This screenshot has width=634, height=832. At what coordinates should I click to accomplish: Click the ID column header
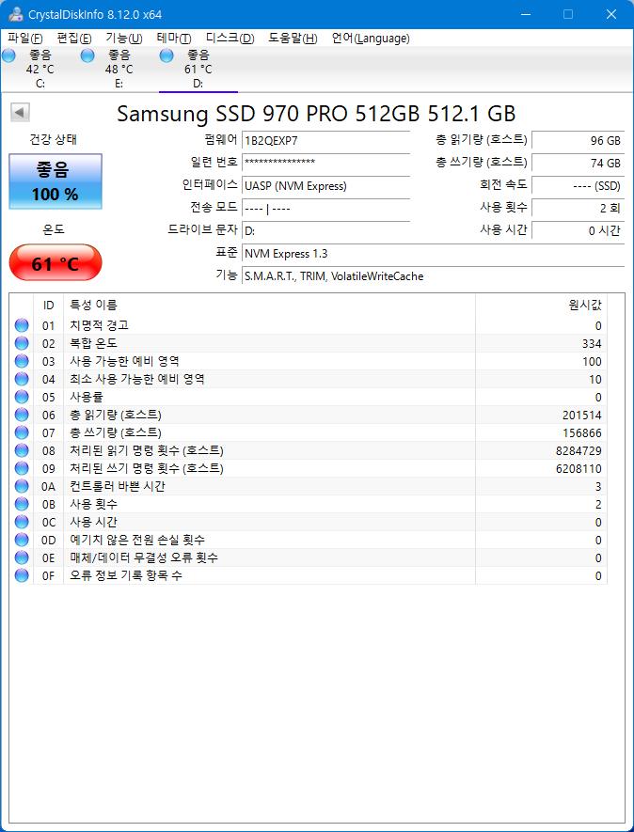(48, 306)
